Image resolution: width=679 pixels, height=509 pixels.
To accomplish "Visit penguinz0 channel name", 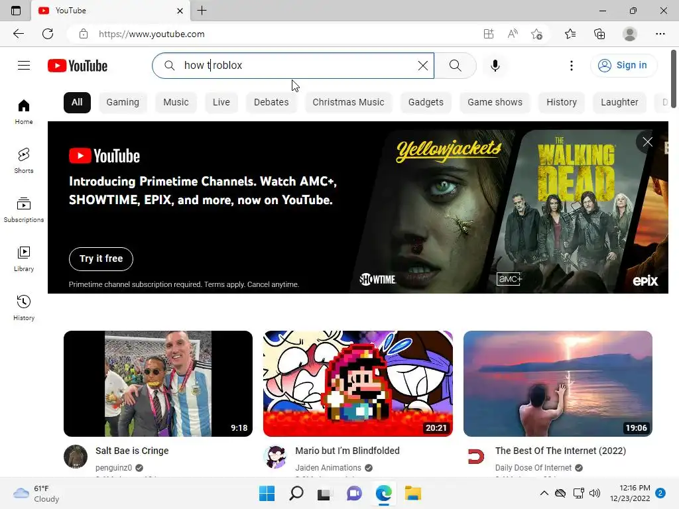I will 113,467.
